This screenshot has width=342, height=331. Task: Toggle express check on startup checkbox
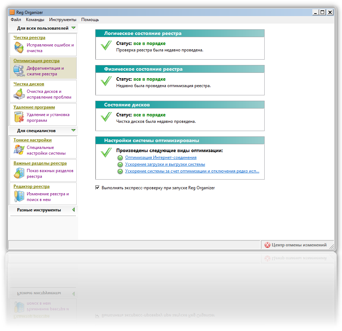click(97, 187)
